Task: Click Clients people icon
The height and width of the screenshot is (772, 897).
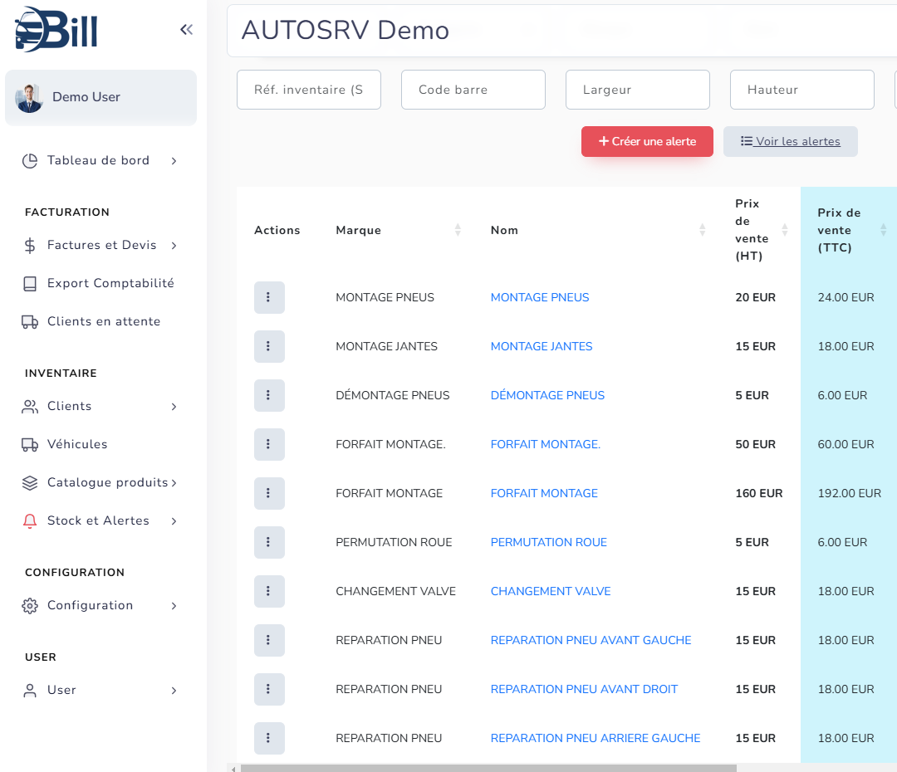Action: 30,407
